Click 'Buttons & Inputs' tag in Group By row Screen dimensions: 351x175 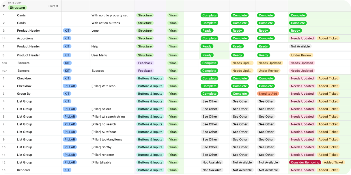tap(150, 94)
